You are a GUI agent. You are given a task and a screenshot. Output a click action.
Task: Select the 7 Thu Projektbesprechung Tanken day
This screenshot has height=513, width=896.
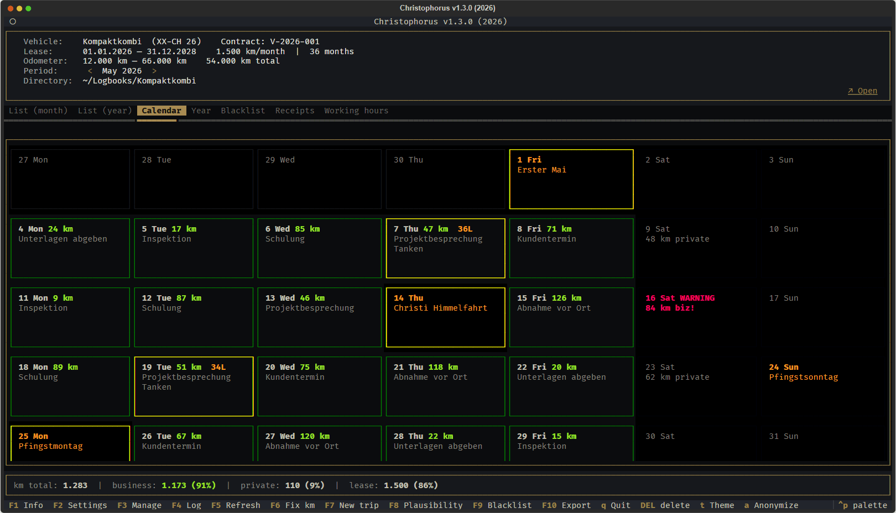pos(446,248)
